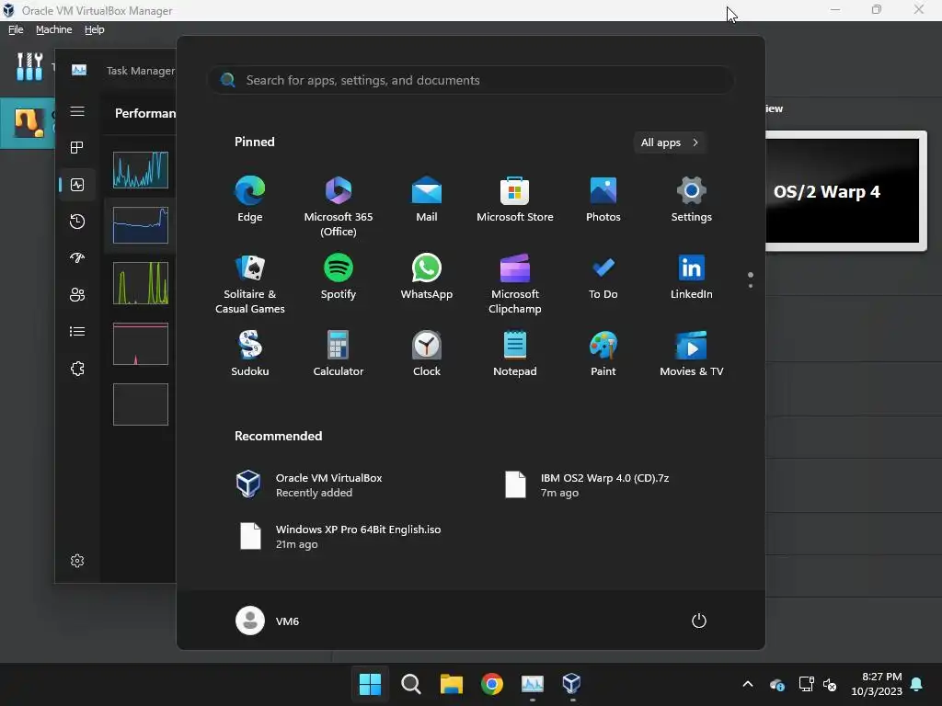Click the power button in the Start menu
The height and width of the screenshot is (706, 942).
699,621
